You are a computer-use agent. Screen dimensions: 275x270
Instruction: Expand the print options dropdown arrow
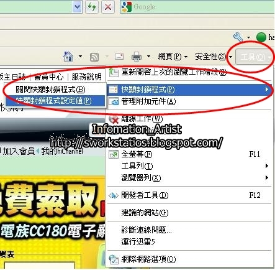pyautogui.click(x=148, y=56)
